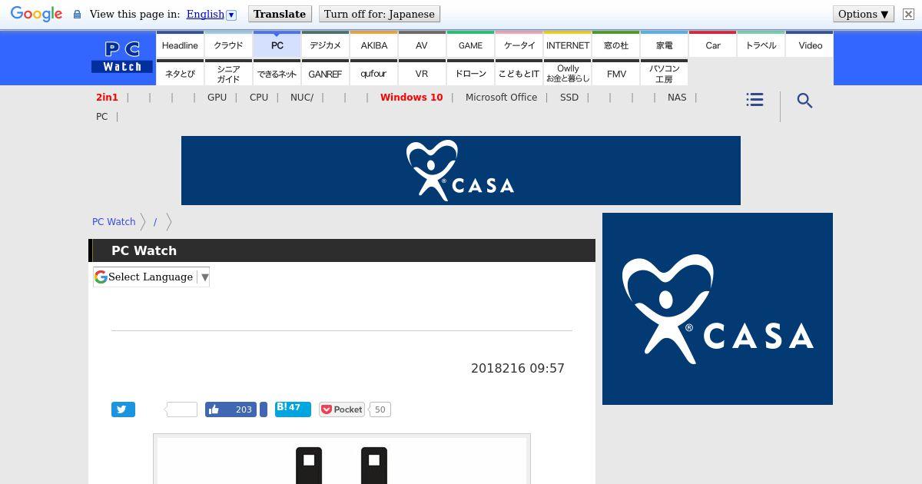Click the SSD topic link
The height and width of the screenshot is (484, 922).
click(569, 98)
